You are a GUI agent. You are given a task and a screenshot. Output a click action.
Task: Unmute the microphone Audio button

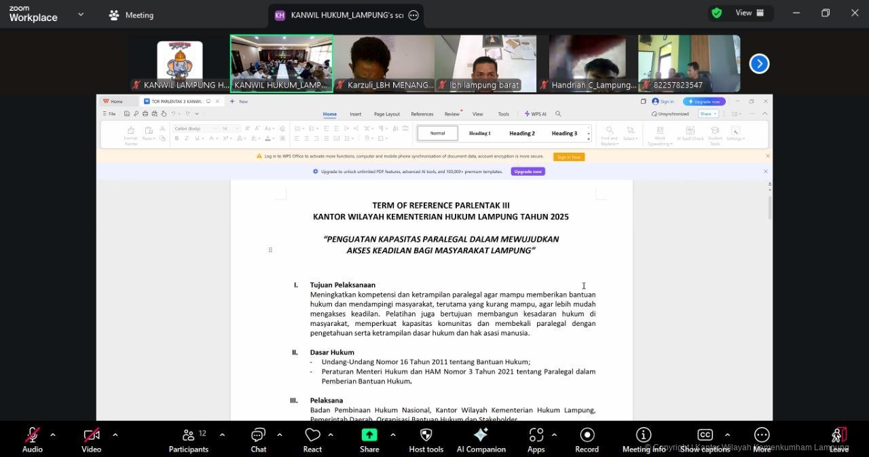point(32,439)
